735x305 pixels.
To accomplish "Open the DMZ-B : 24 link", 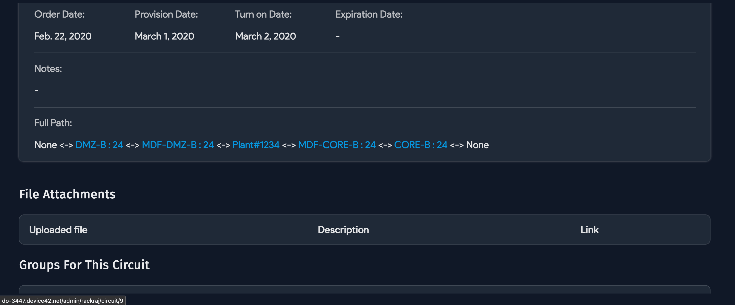I will tap(99, 145).
